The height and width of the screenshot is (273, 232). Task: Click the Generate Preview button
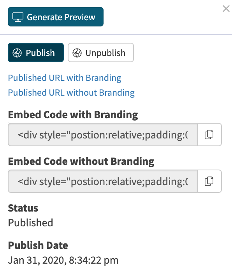(x=56, y=17)
